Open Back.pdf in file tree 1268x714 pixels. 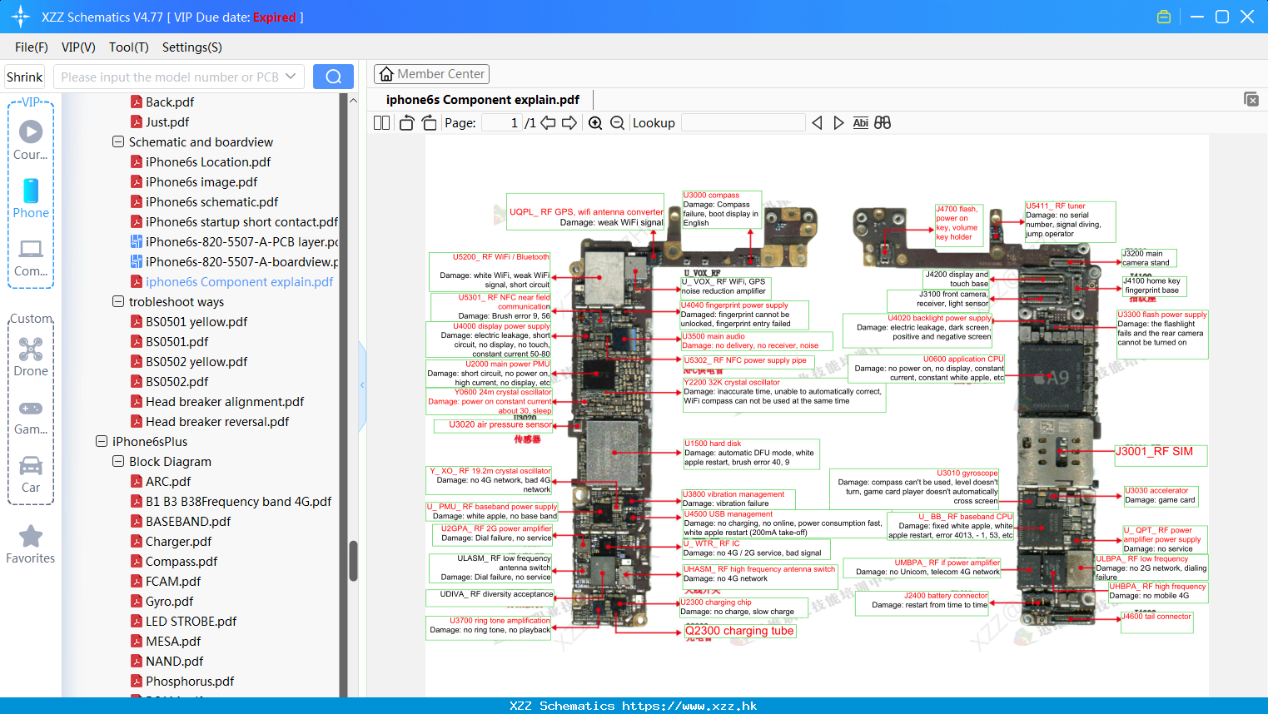170,102
